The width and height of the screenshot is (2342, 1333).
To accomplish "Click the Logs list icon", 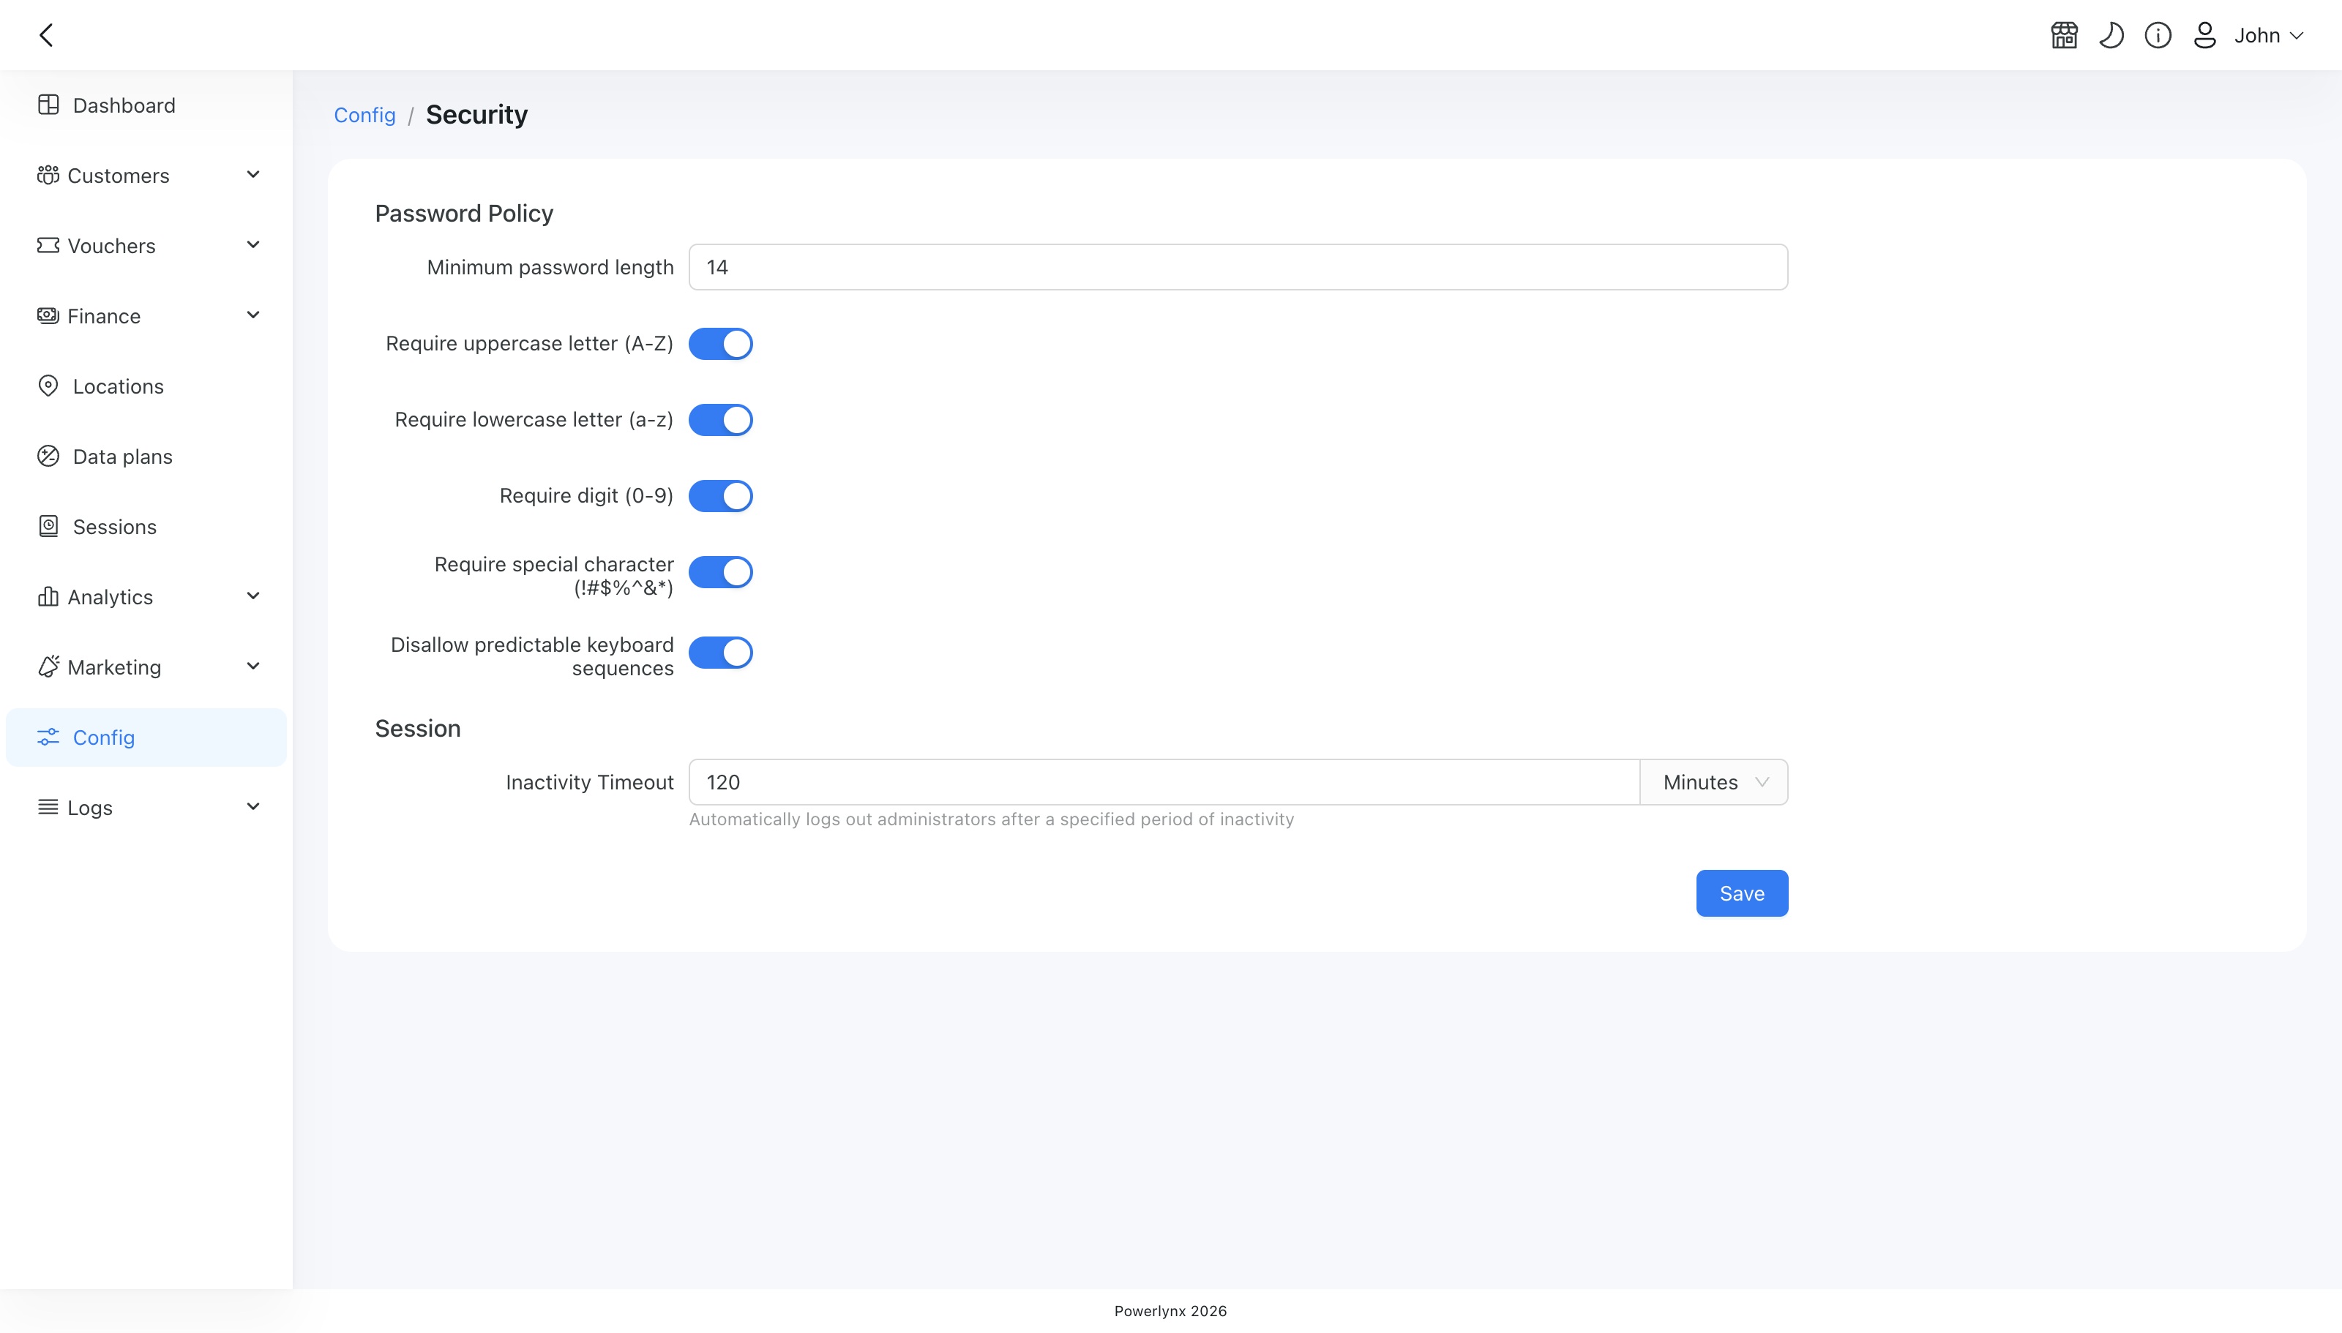I will (x=48, y=808).
